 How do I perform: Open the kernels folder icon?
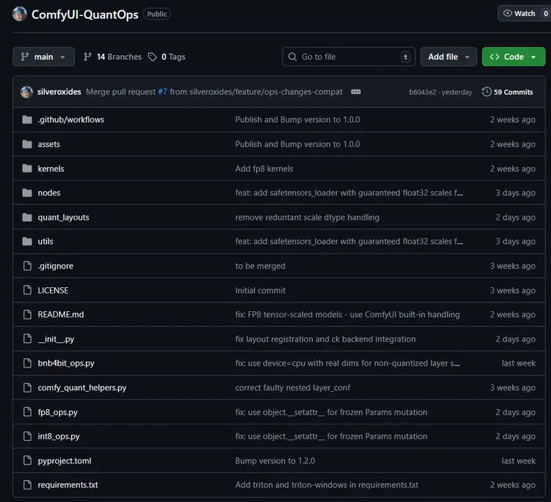(28, 169)
